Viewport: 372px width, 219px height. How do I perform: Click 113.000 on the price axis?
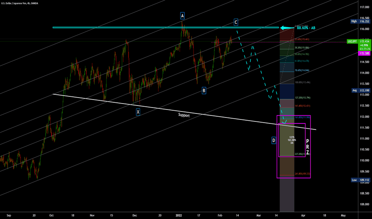(x=364, y=95)
